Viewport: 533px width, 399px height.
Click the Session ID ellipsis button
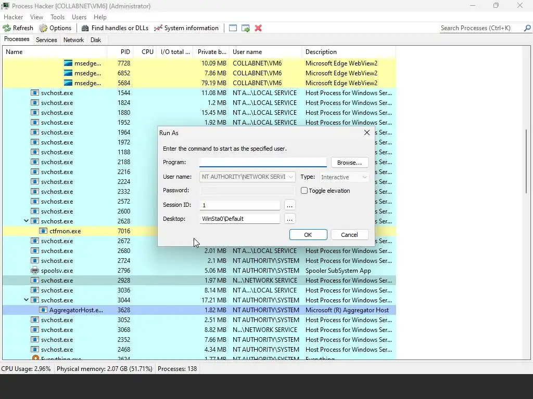click(x=289, y=205)
